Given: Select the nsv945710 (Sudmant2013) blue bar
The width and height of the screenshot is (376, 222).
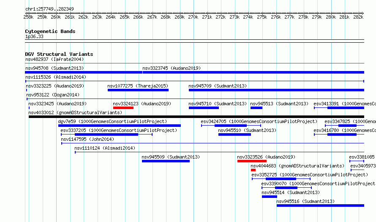Looking at the screenshot, I should tap(204, 108).
